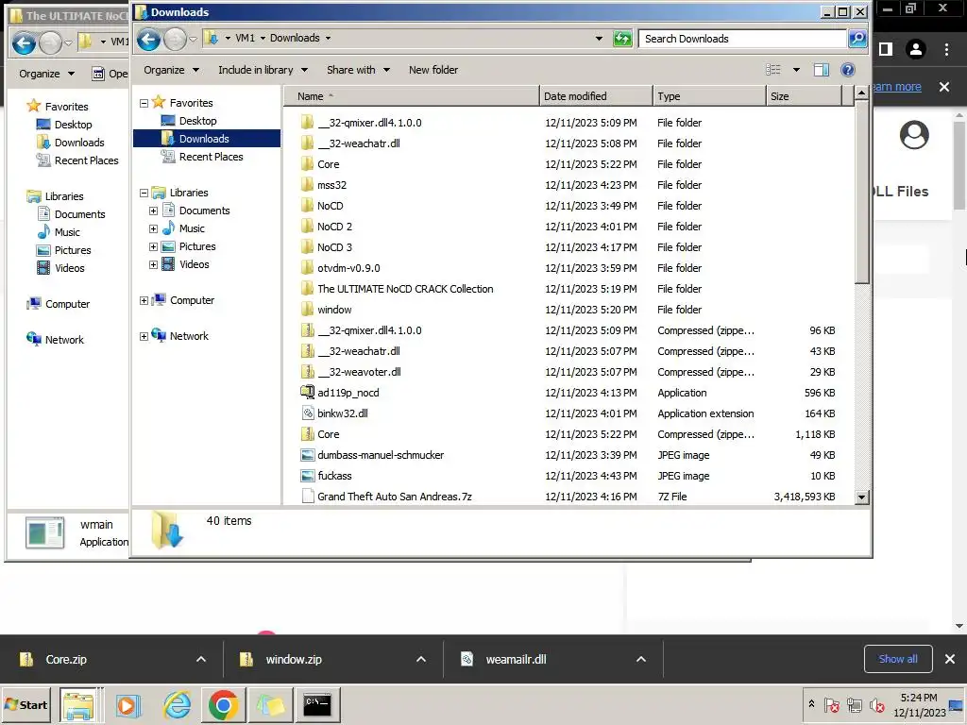Show hidden tray icons arrow
967x725 pixels.
coord(811,704)
